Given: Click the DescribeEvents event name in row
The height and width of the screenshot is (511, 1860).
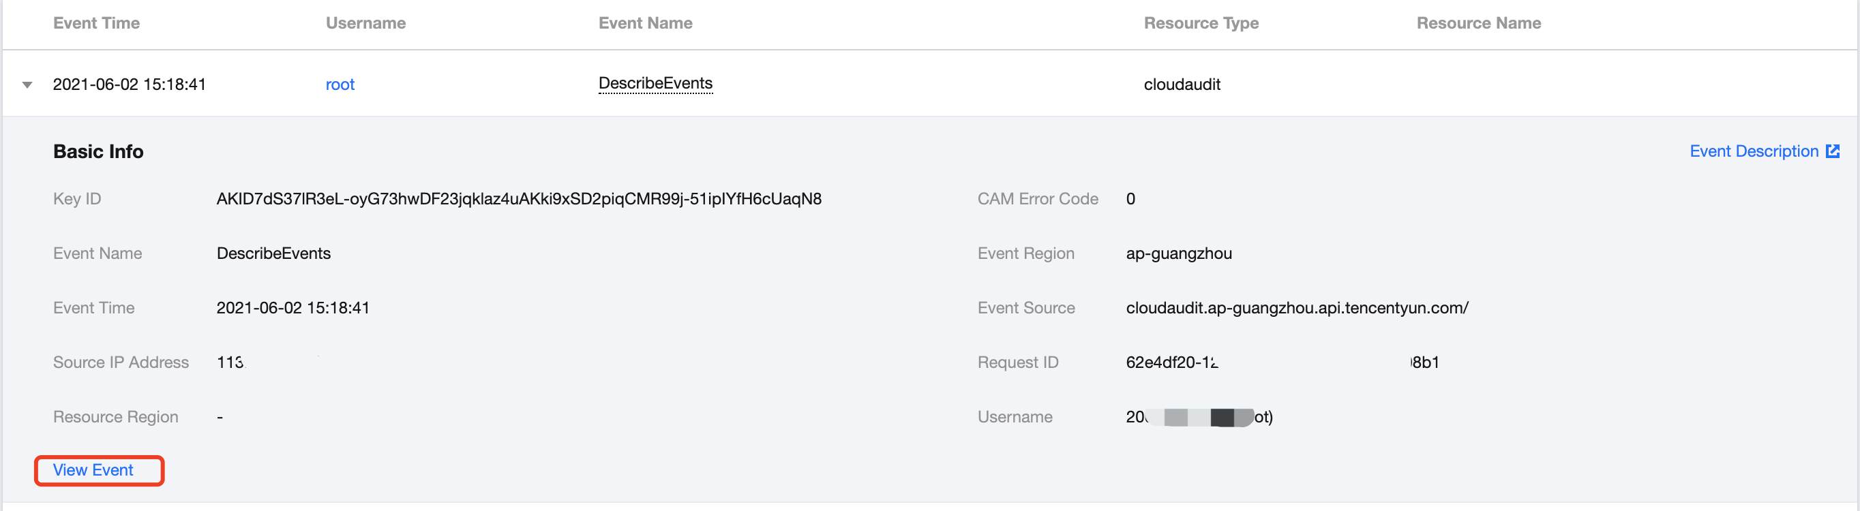Looking at the screenshot, I should [x=655, y=84].
